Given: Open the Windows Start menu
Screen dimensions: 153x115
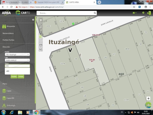Looking at the screenshot, I should click(4, 112).
